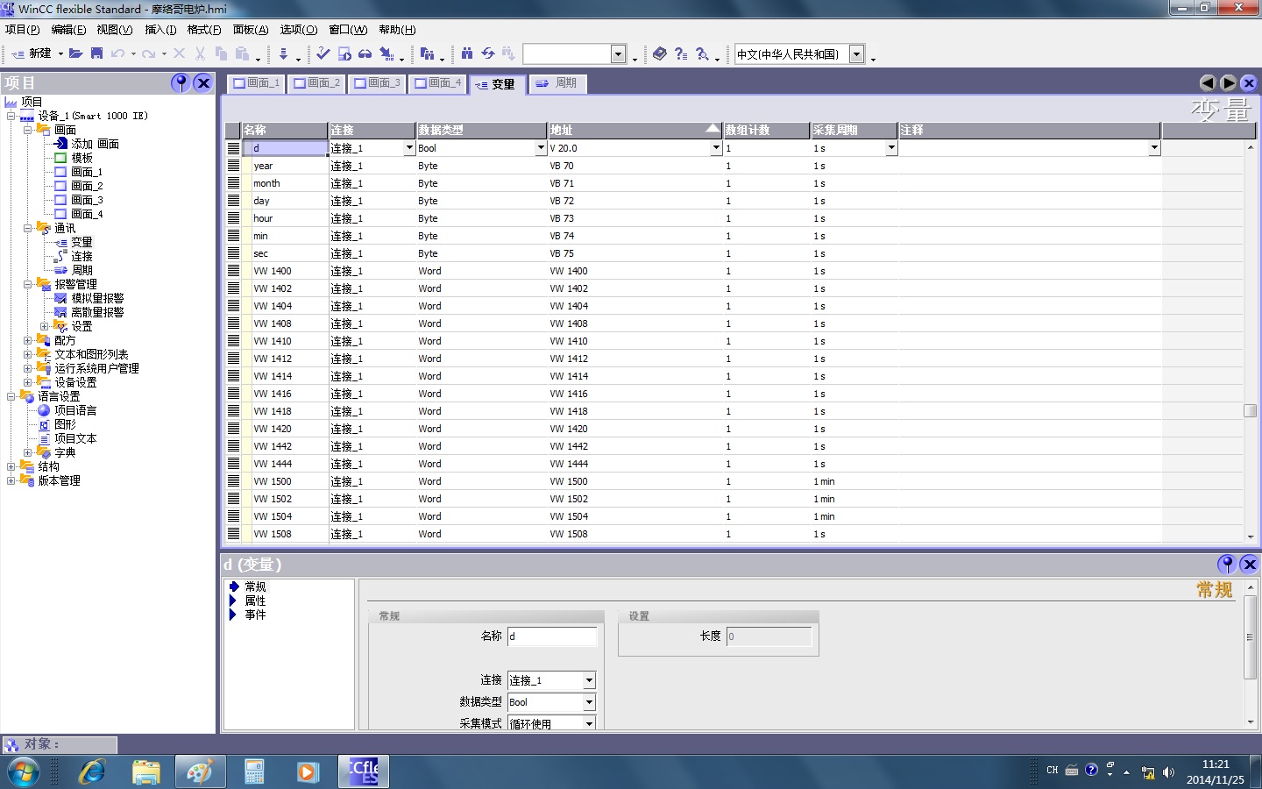Expand the 结构 node in the project tree

click(x=11, y=466)
